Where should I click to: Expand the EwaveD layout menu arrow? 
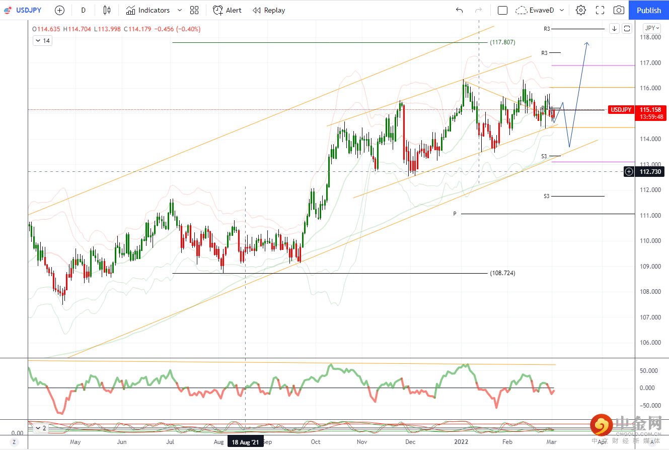click(x=562, y=10)
